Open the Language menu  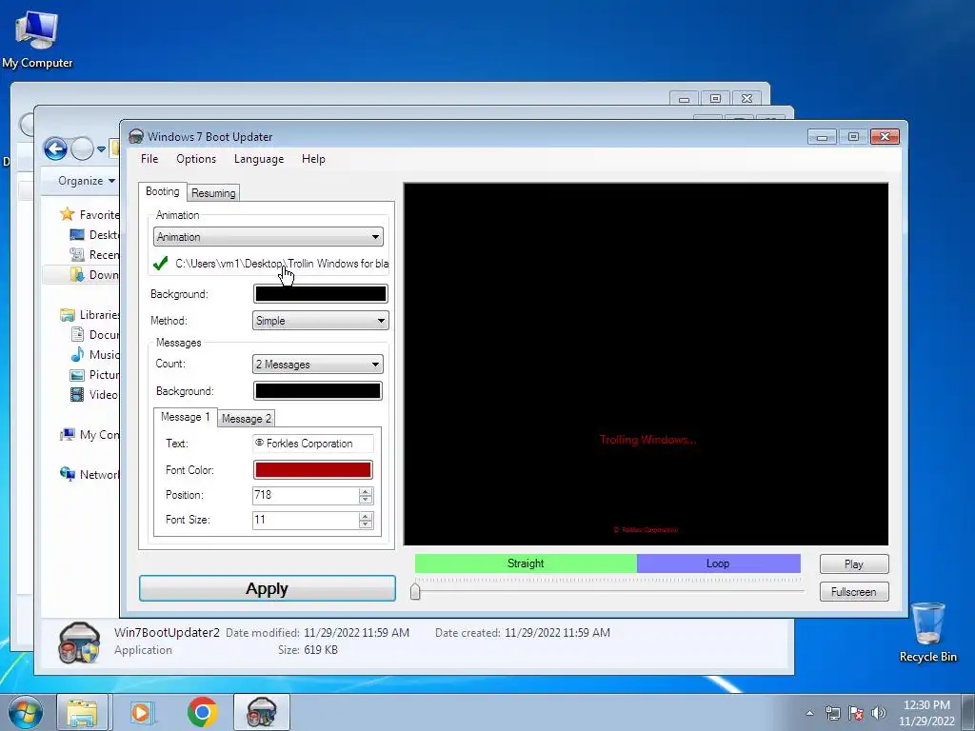click(x=259, y=159)
